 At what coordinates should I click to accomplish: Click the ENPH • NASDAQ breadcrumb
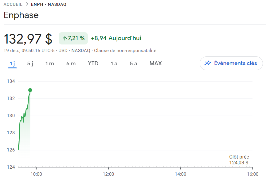(49, 4)
